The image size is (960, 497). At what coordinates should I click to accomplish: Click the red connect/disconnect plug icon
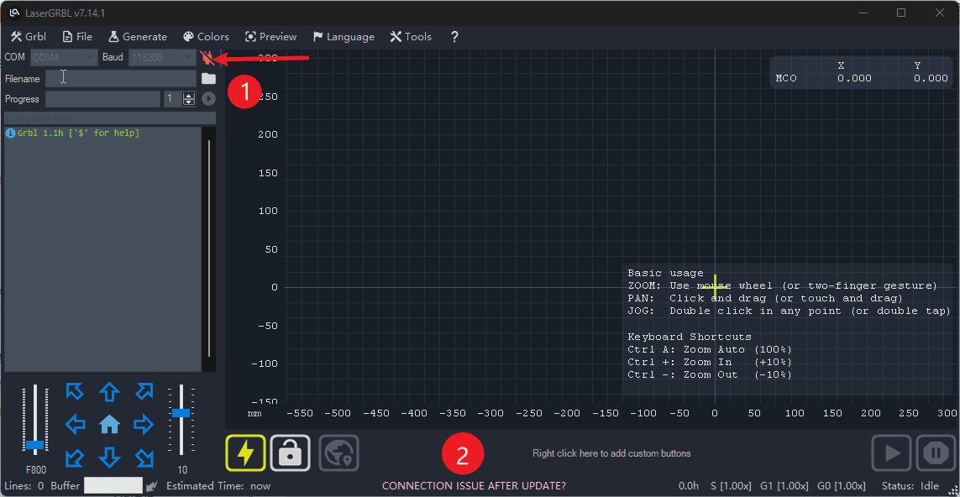coord(207,58)
